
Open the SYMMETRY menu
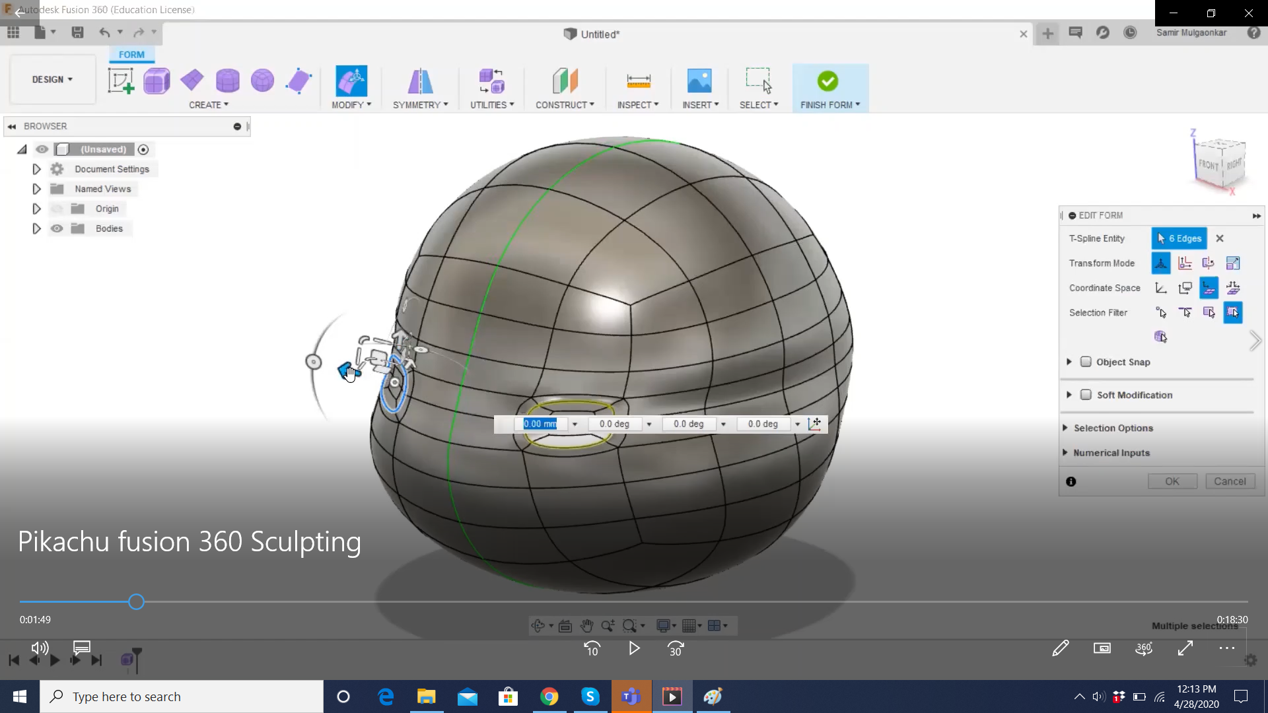(420, 105)
